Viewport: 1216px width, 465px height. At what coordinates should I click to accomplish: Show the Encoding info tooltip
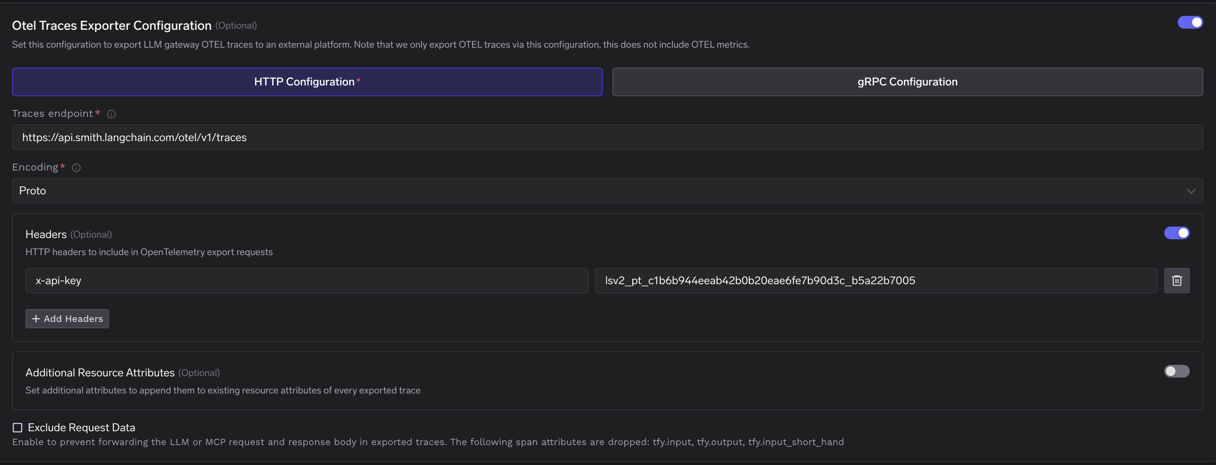(76, 167)
